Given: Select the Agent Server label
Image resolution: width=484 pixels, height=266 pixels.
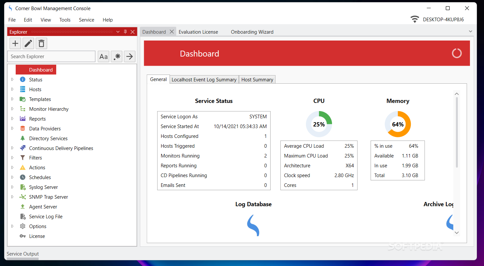Looking at the screenshot, I should pos(43,207).
